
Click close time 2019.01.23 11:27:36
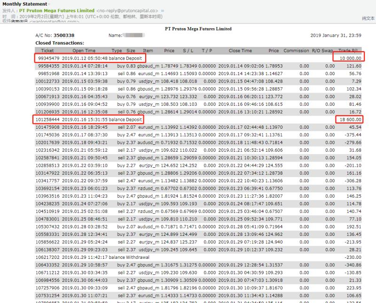click(241, 196)
